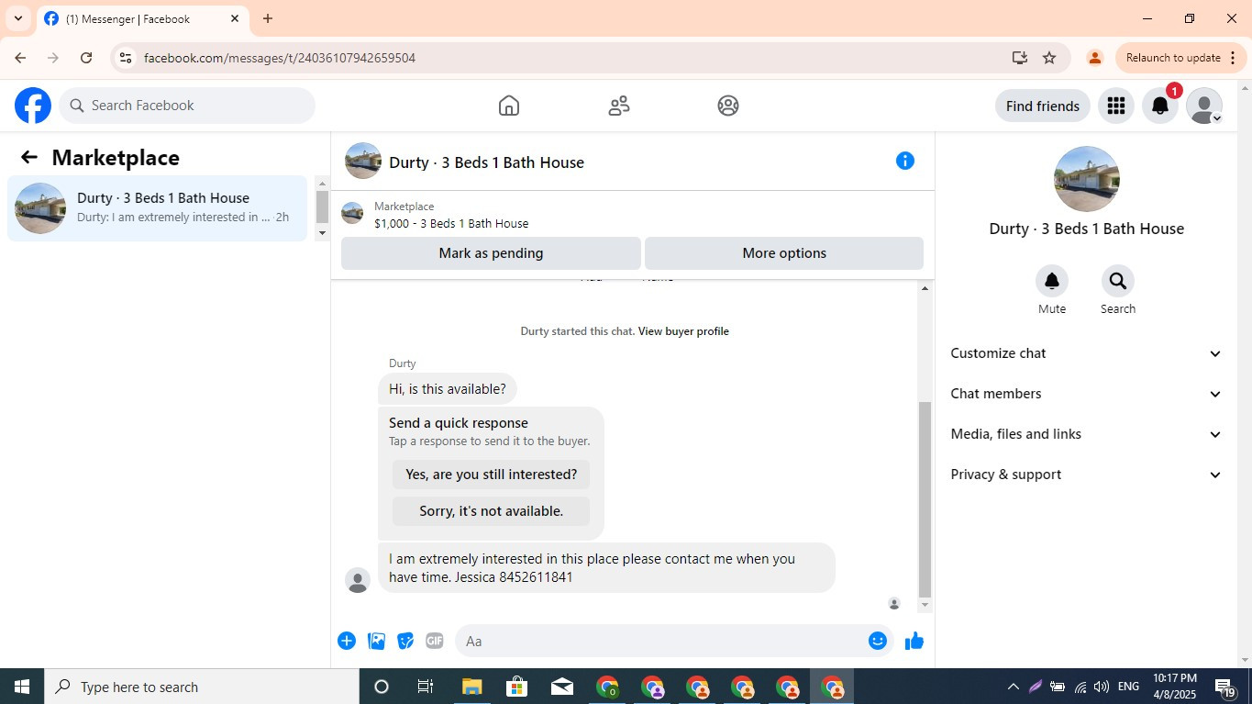
Task: Close the Messenger browser tab
Action: coord(235,18)
